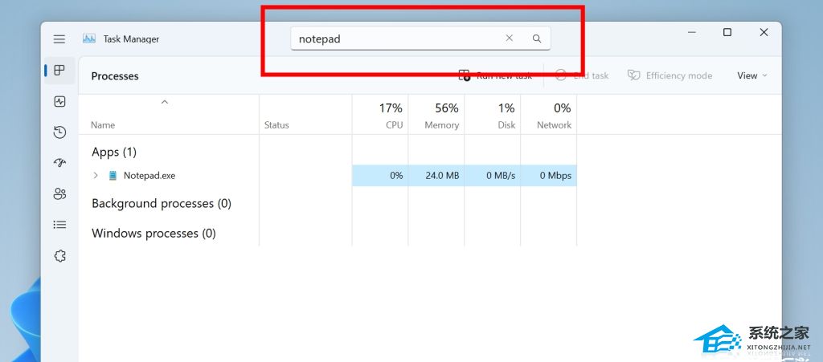
Task: Click the Notepad.exe app icon
Action: click(x=113, y=176)
